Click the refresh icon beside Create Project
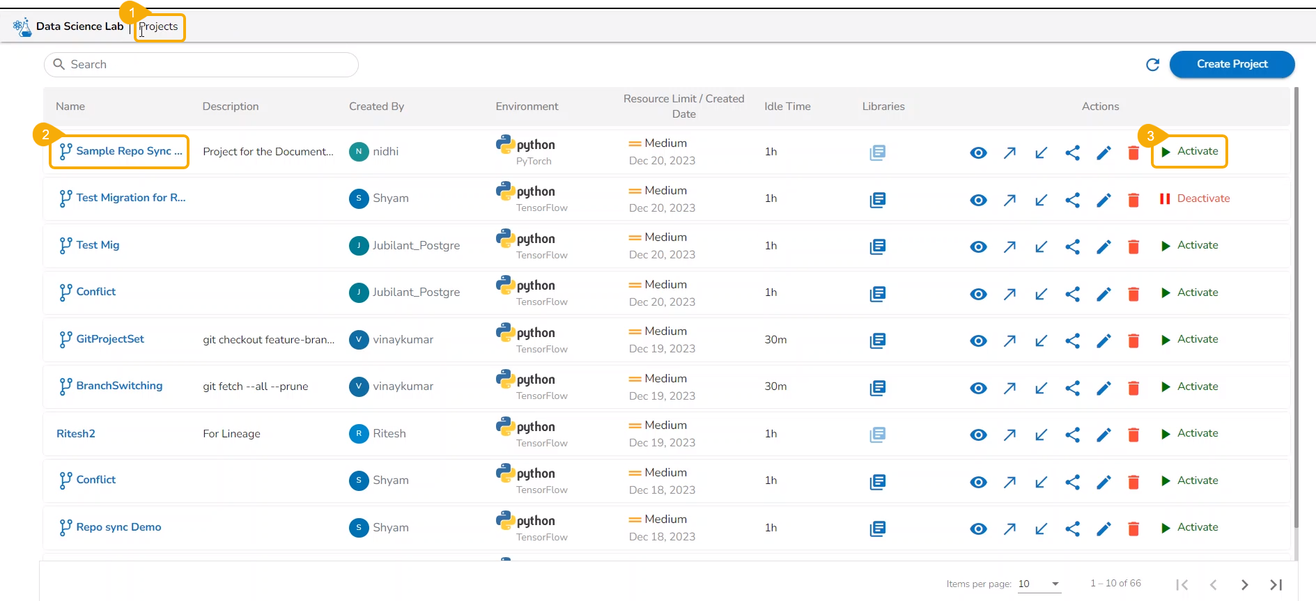Viewport: 1316px width, 601px height. [x=1152, y=65]
